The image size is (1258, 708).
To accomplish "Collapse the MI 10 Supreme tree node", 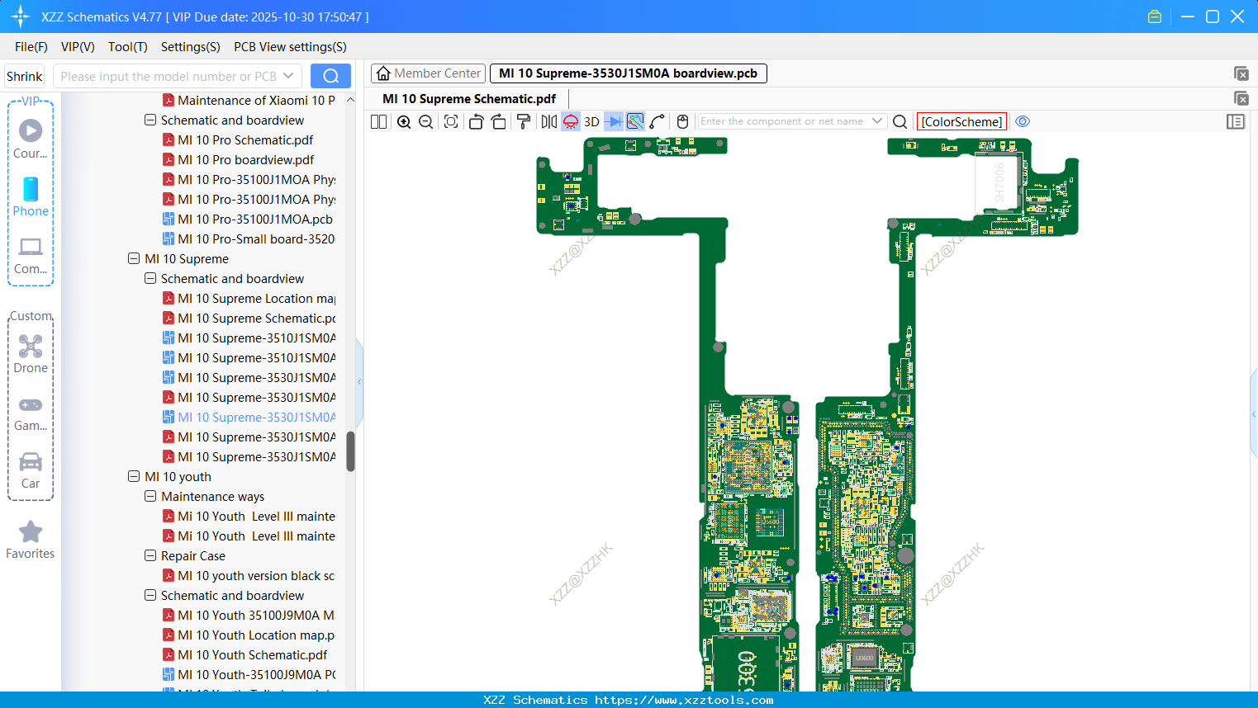I will (x=134, y=258).
